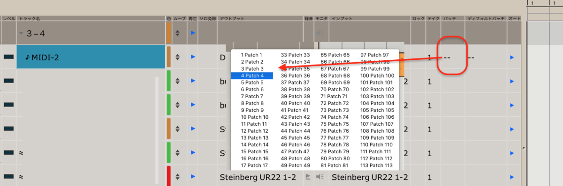The height and width of the screenshot is (186, 563).
Task: Click move handle arrows in the 3-4 row
Action: click(x=177, y=33)
